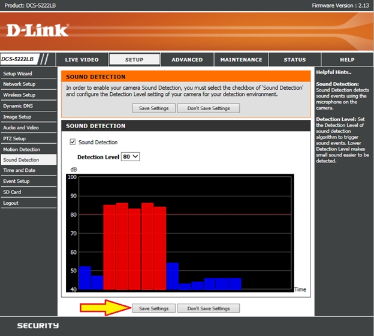Click the top Save Settings button
Image resolution: width=374 pixels, height=336 pixels.
click(x=154, y=108)
